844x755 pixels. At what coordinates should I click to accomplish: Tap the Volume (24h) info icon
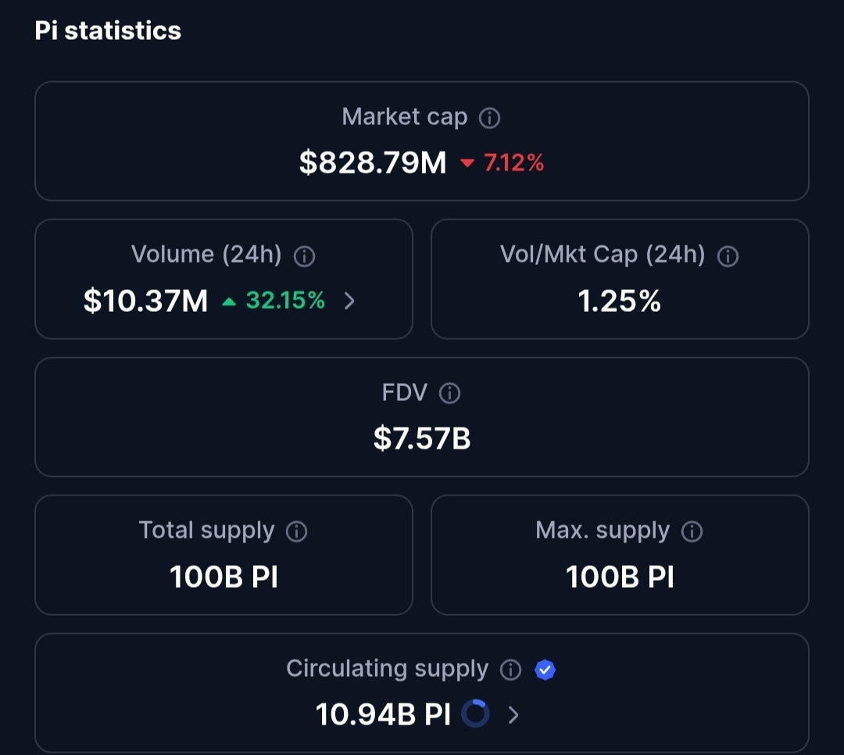[304, 256]
